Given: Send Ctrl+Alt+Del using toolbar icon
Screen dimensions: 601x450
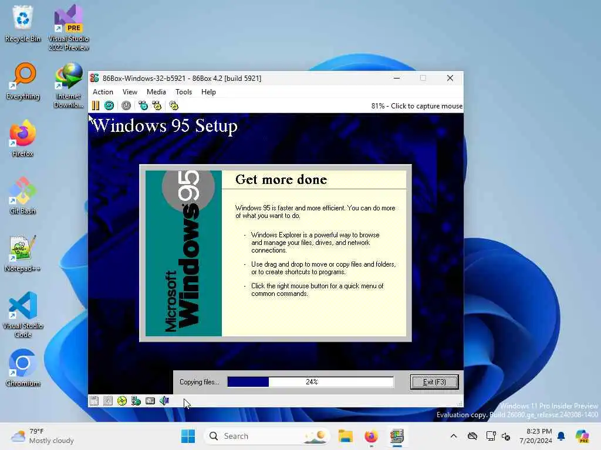Looking at the screenshot, I should (x=143, y=105).
